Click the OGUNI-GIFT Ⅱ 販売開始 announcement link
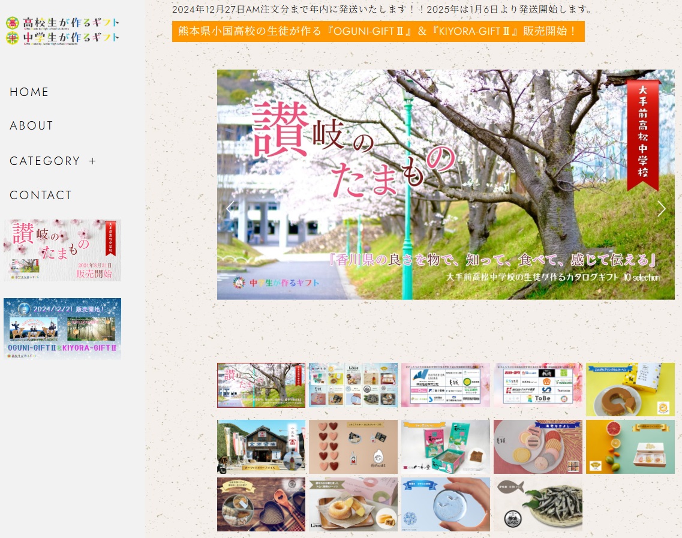This screenshot has height=538, width=682. [378, 32]
